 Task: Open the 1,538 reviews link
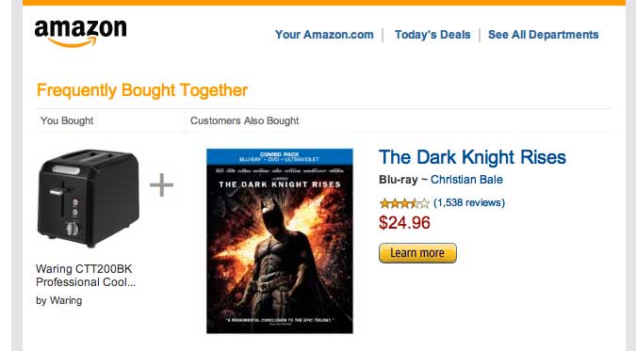pos(469,202)
